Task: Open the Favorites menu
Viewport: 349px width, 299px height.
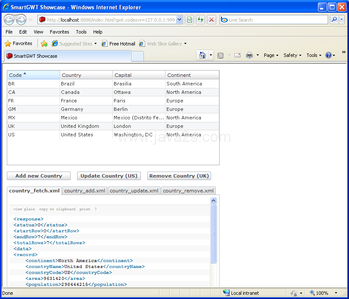Action: click(x=60, y=32)
